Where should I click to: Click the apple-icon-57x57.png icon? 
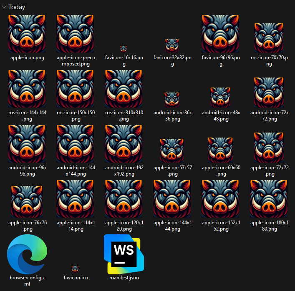(x=172, y=150)
